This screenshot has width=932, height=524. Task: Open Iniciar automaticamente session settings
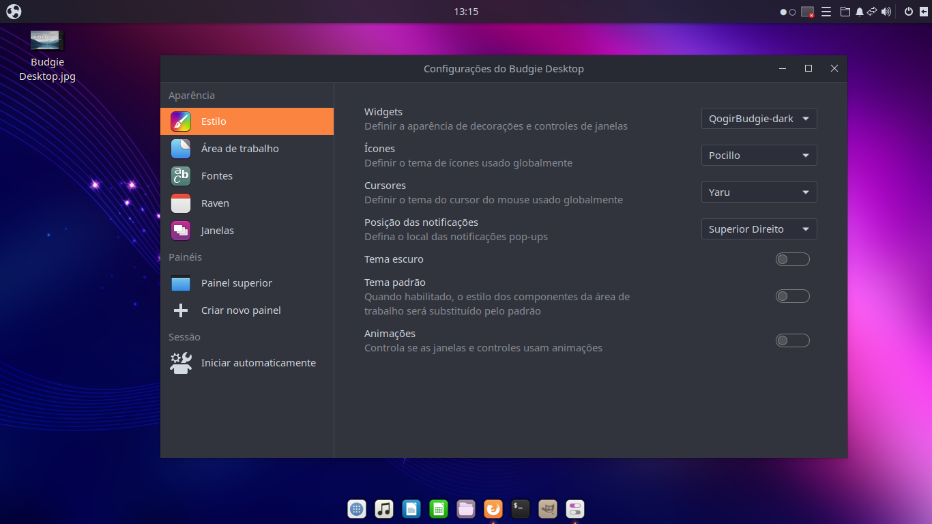click(x=258, y=362)
